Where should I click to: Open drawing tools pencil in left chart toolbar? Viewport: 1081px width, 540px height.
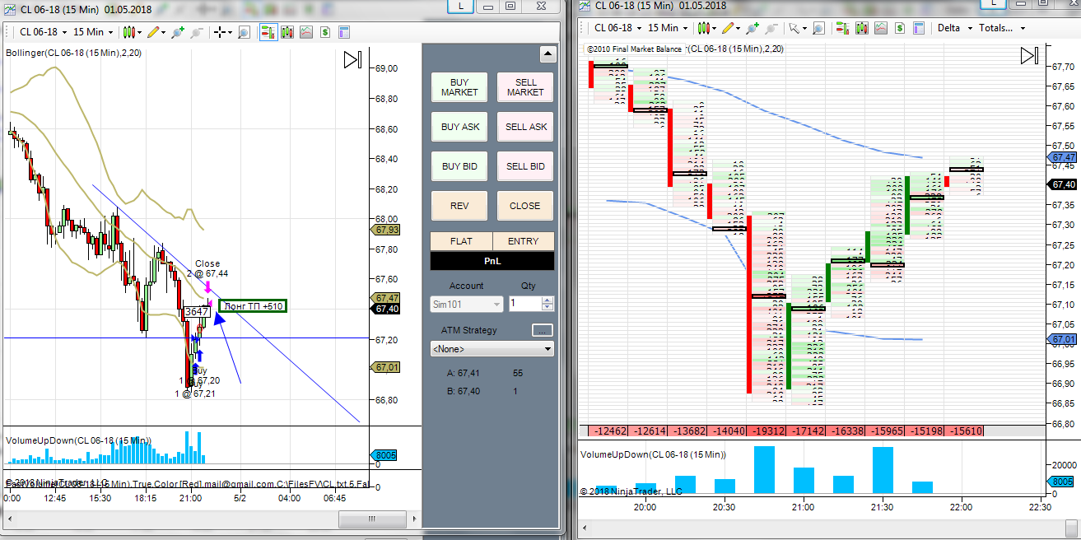(x=156, y=32)
